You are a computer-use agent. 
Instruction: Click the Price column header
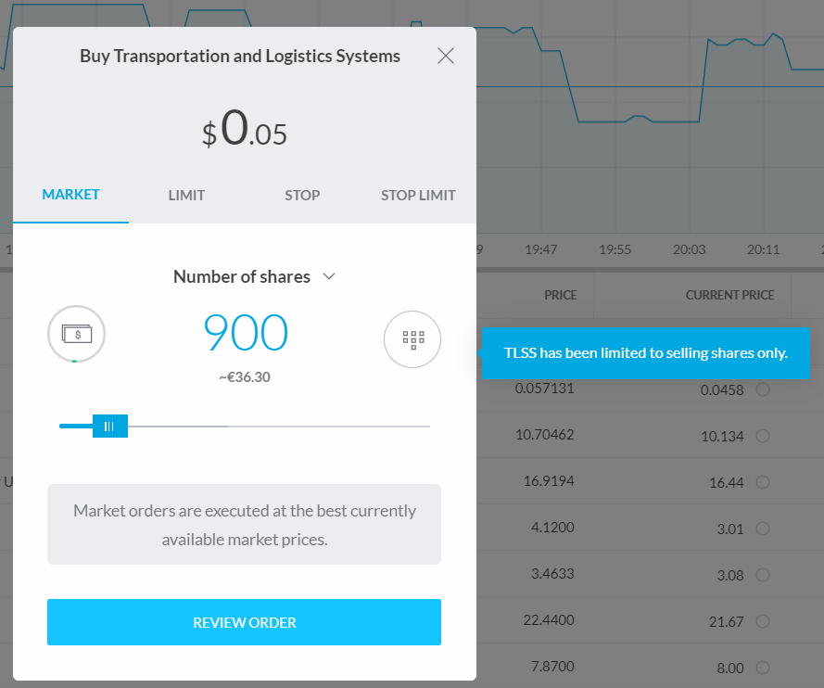pyautogui.click(x=560, y=295)
